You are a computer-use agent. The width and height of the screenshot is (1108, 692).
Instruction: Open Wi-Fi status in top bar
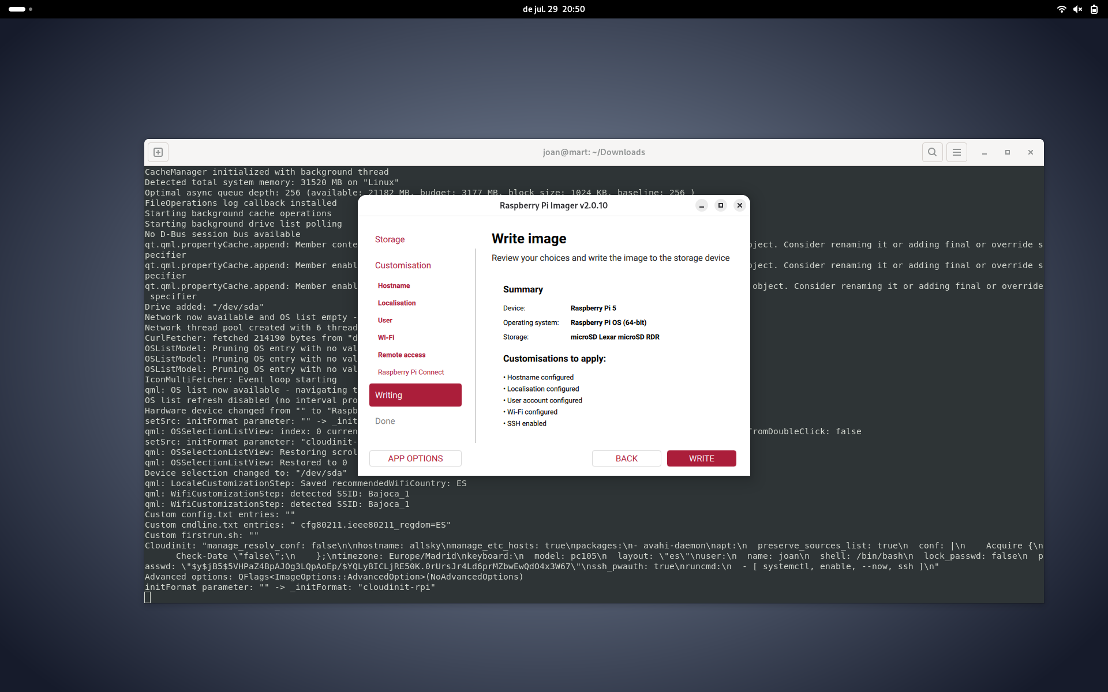[1061, 9]
